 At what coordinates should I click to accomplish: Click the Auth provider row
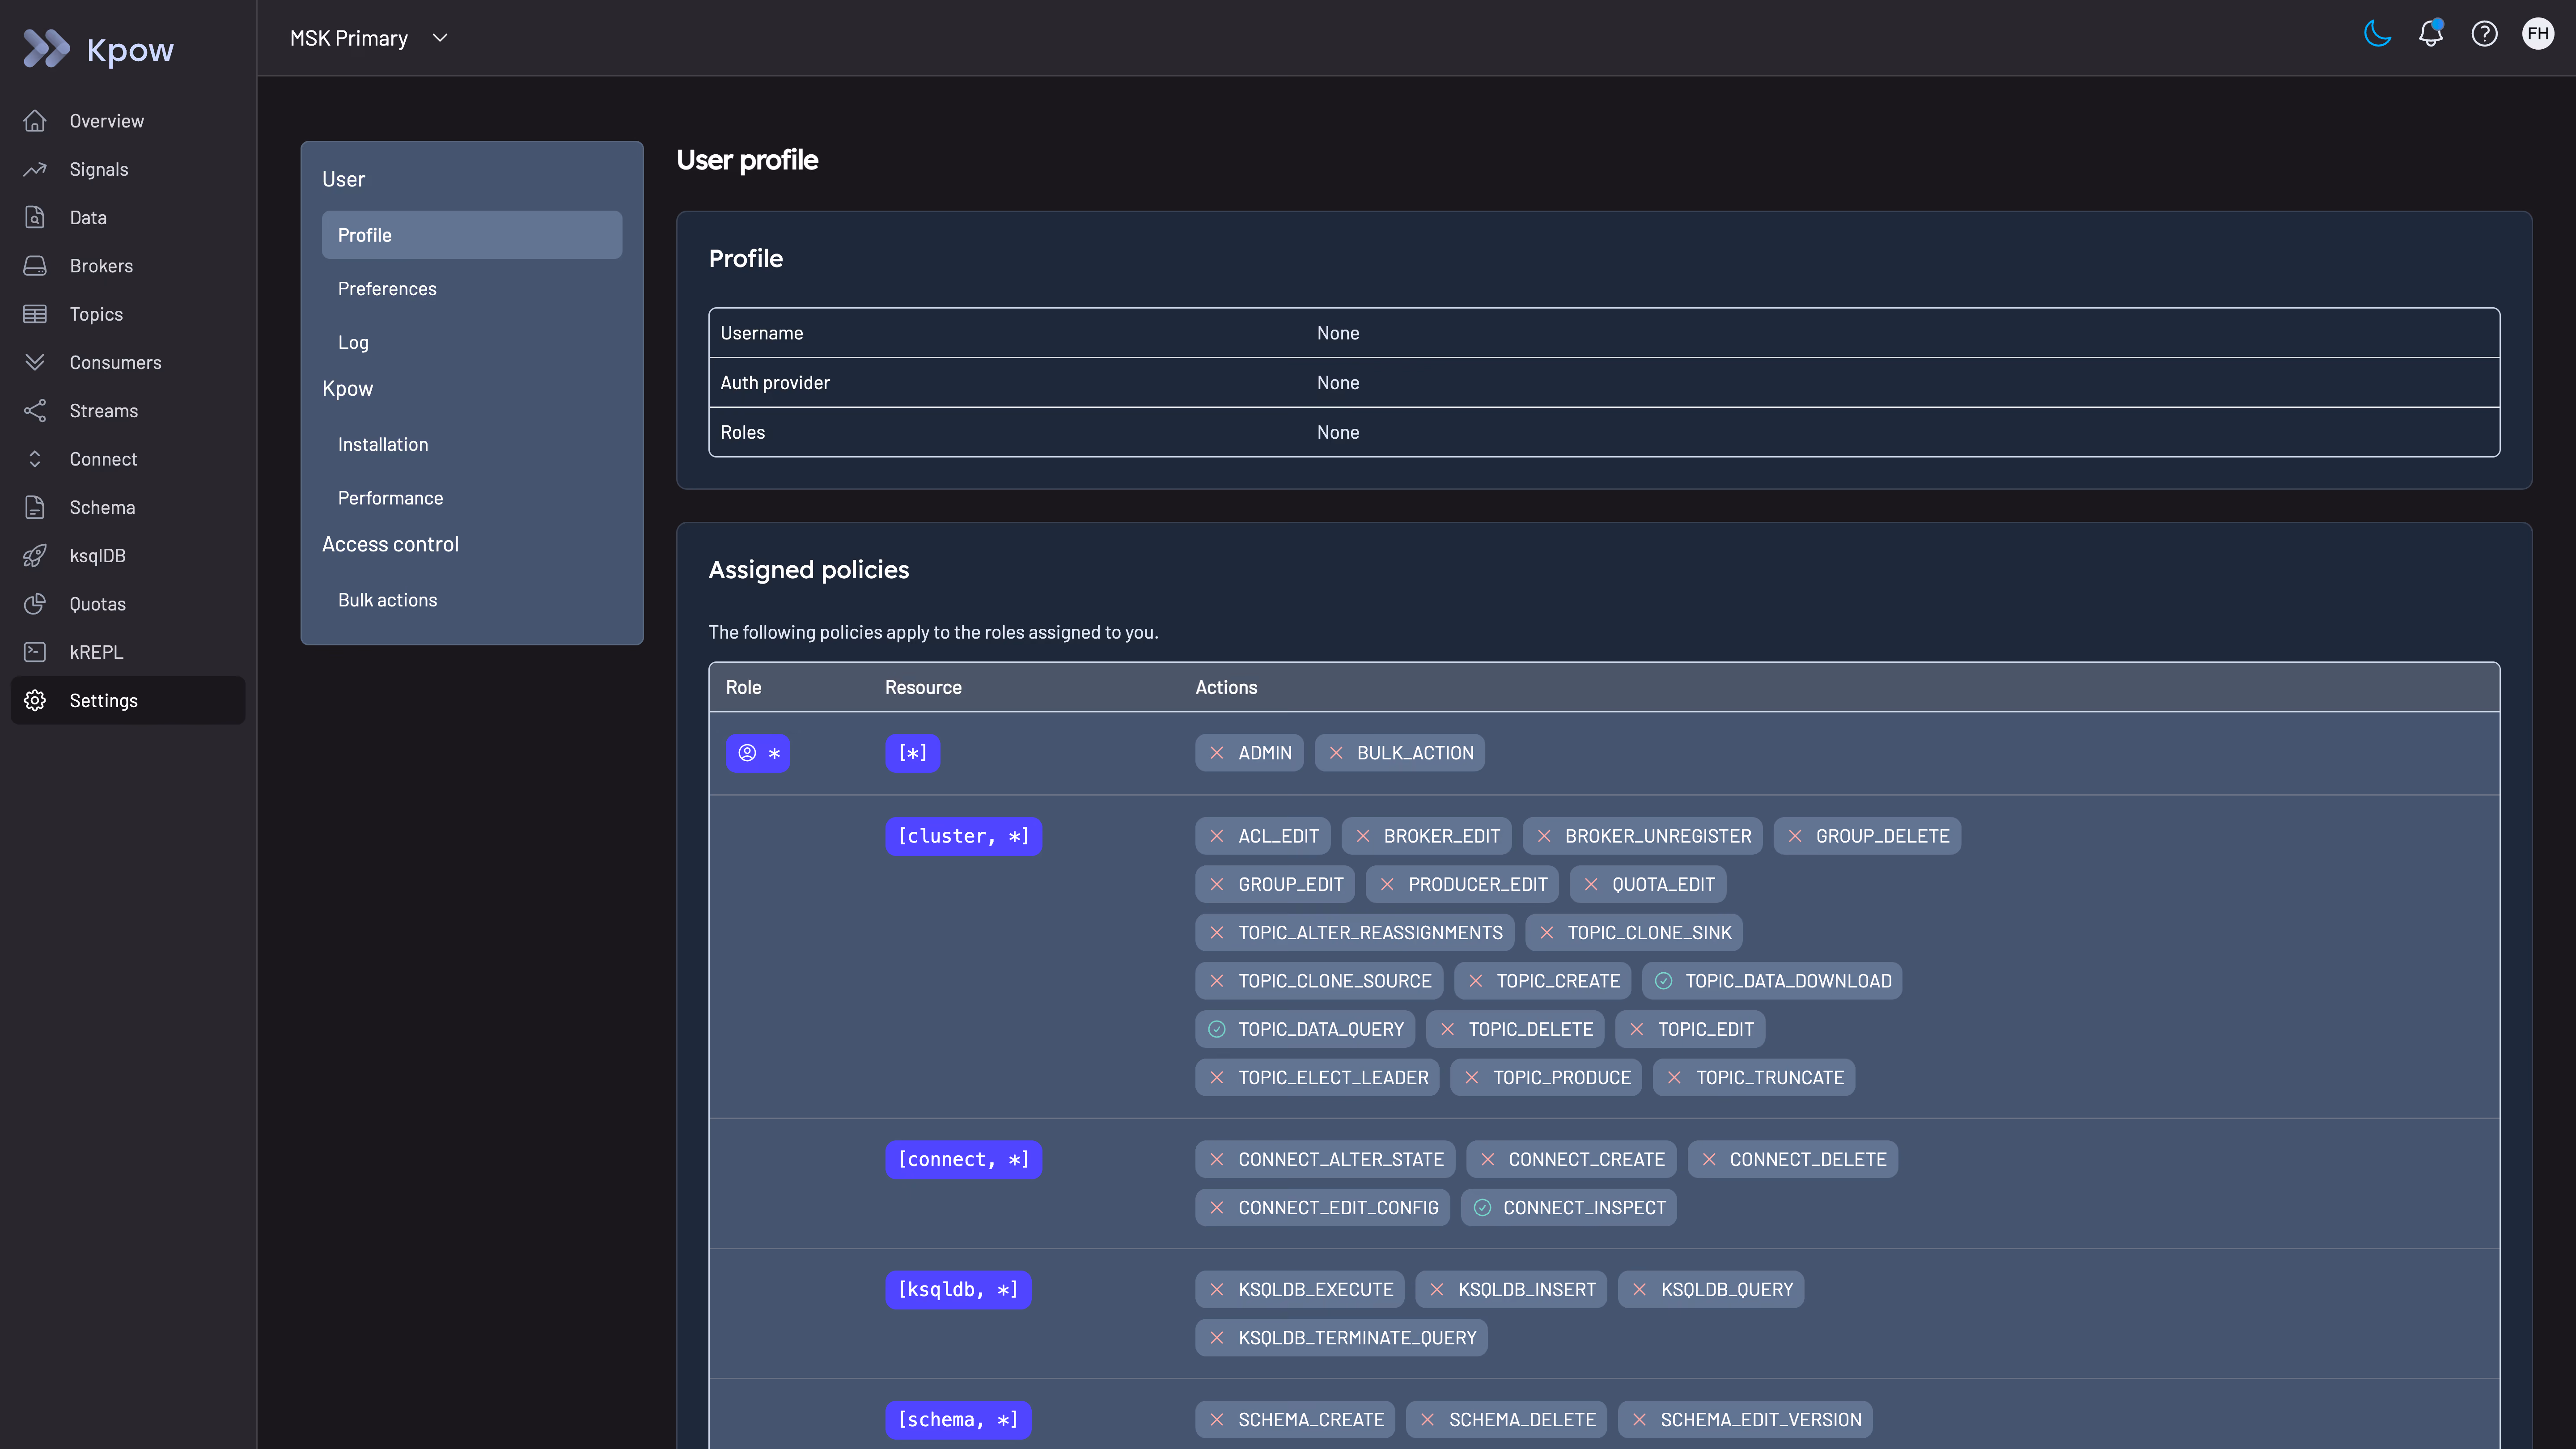(1604, 383)
